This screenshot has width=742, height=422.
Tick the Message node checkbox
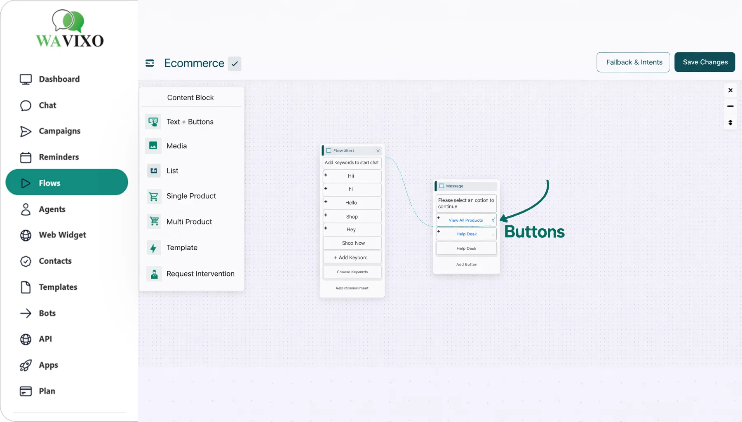pyautogui.click(x=441, y=186)
